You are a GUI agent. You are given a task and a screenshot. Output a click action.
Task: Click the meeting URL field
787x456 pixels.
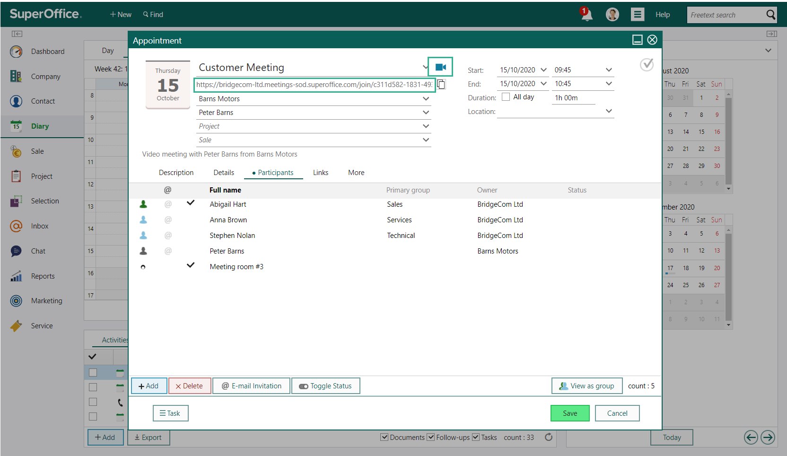[314, 85]
